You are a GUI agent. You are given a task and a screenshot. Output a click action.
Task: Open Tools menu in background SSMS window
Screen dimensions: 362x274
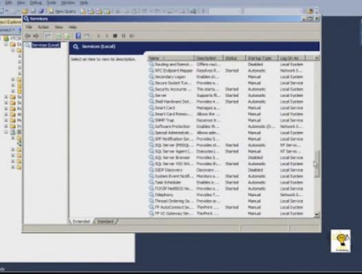[x=51, y=3]
